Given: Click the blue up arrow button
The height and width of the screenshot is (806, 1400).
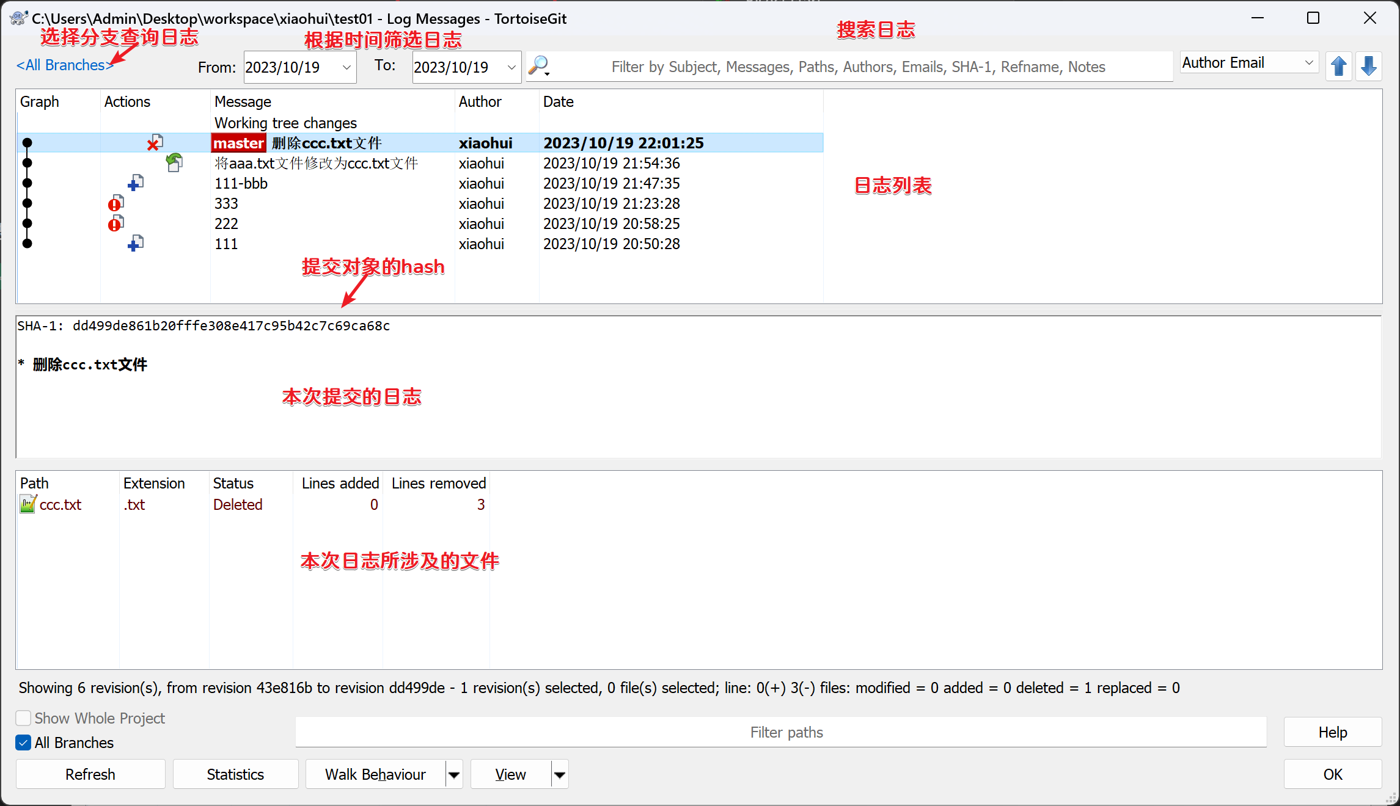Looking at the screenshot, I should [x=1338, y=66].
